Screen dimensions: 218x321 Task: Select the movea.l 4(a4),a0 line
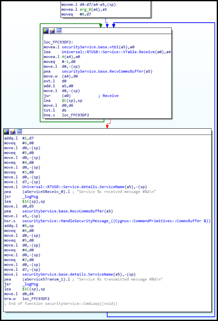62,57
